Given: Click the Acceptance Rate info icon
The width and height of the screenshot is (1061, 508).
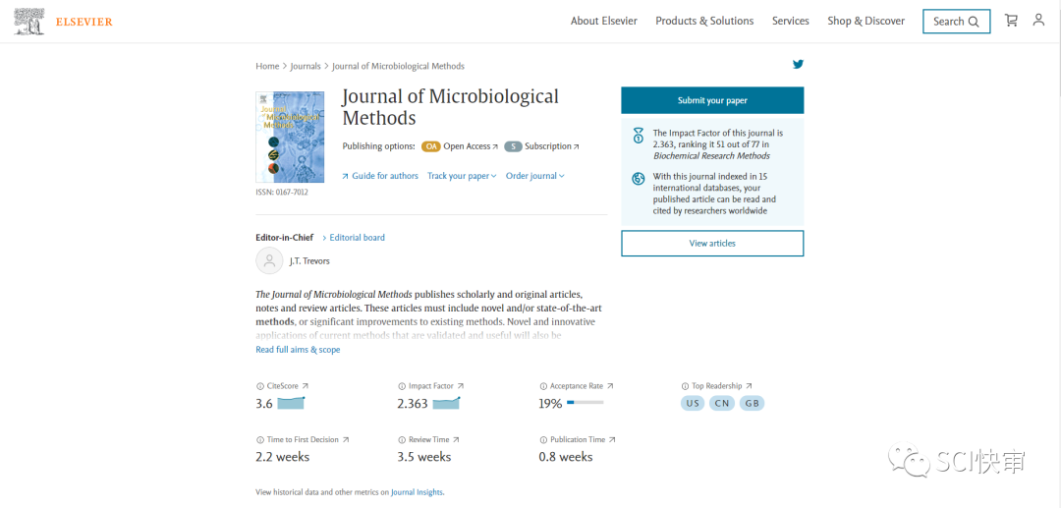Looking at the screenshot, I should click(543, 386).
